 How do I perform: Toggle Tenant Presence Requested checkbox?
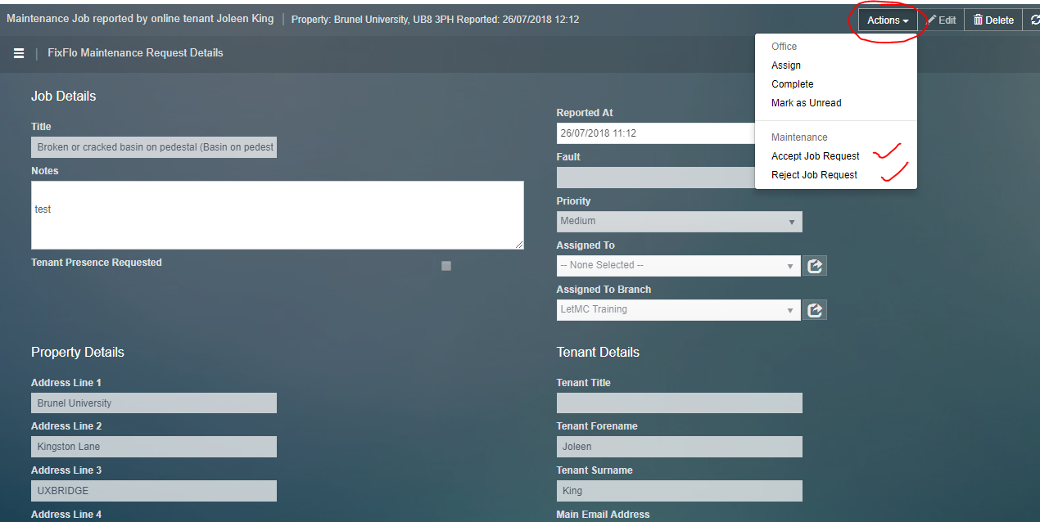446,266
